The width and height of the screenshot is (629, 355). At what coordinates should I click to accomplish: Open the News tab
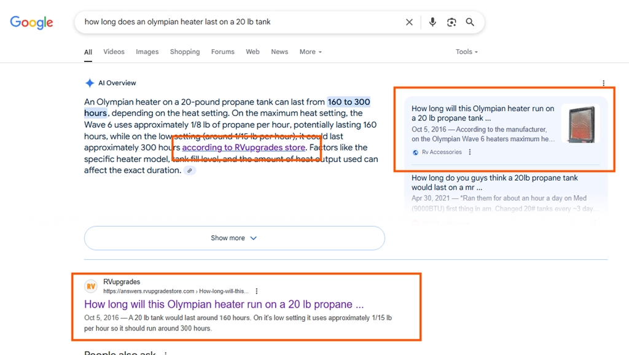pos(279,52)
